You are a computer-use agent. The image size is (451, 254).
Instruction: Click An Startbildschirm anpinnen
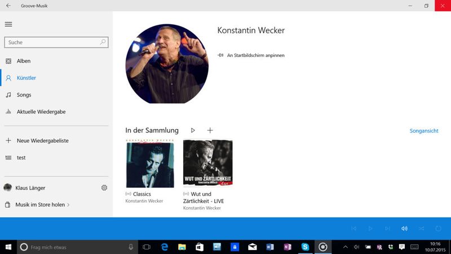pos(256,55)
